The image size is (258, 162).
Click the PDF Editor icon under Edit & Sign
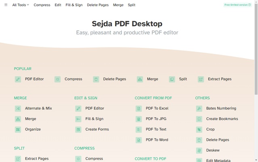(x=78, y=109)
